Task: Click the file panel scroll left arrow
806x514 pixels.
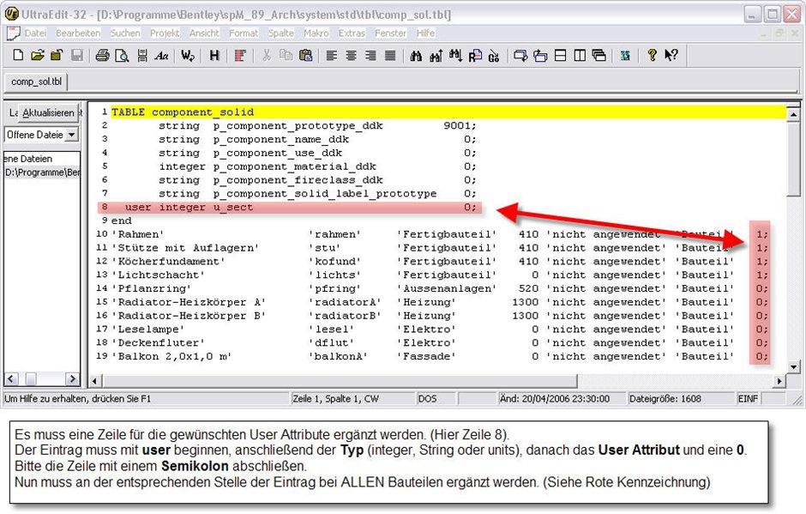Action: click(x=11, y=379)
